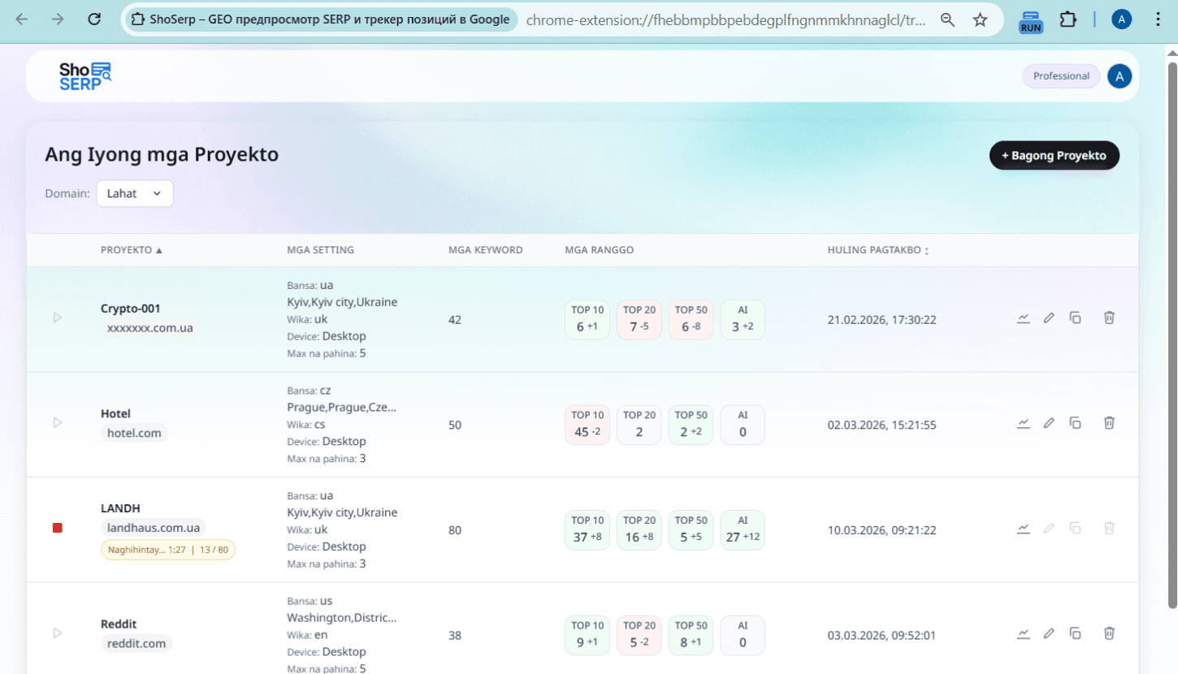1178x674 pixels.
Task: Open the Domain filter Lahat dropdown
Action: coord(135,193)
